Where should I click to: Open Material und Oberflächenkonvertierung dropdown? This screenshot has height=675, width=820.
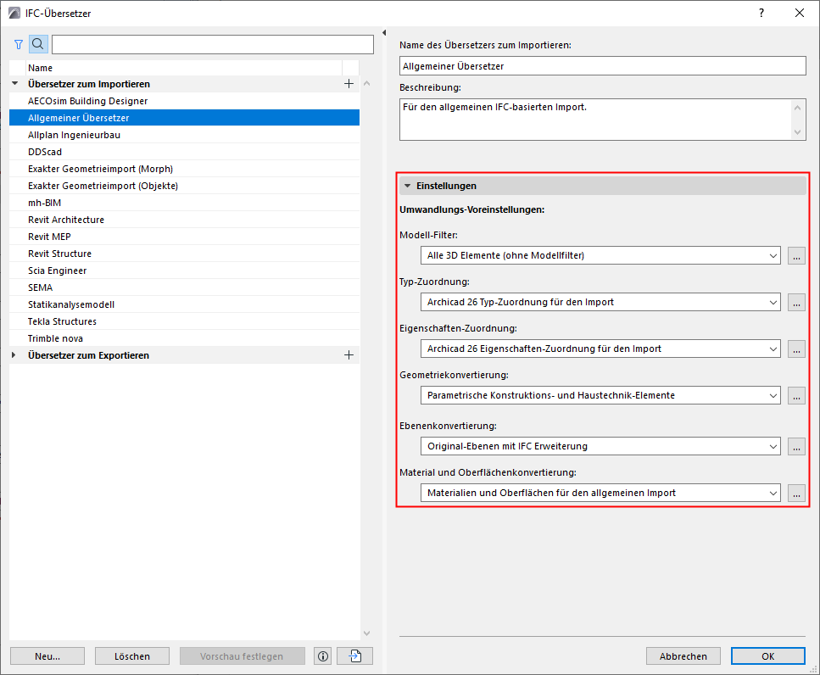[x=600, y=493]
